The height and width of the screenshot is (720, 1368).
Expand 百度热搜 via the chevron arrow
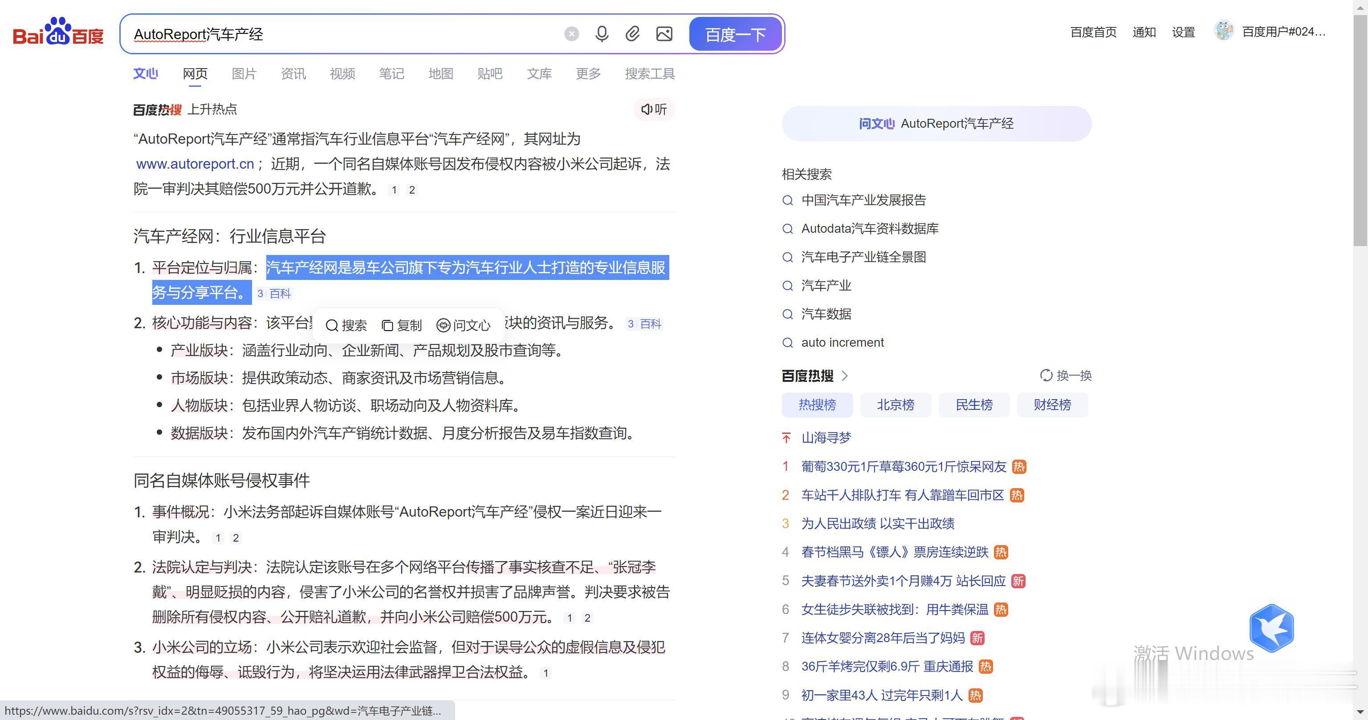click(844, 376)
